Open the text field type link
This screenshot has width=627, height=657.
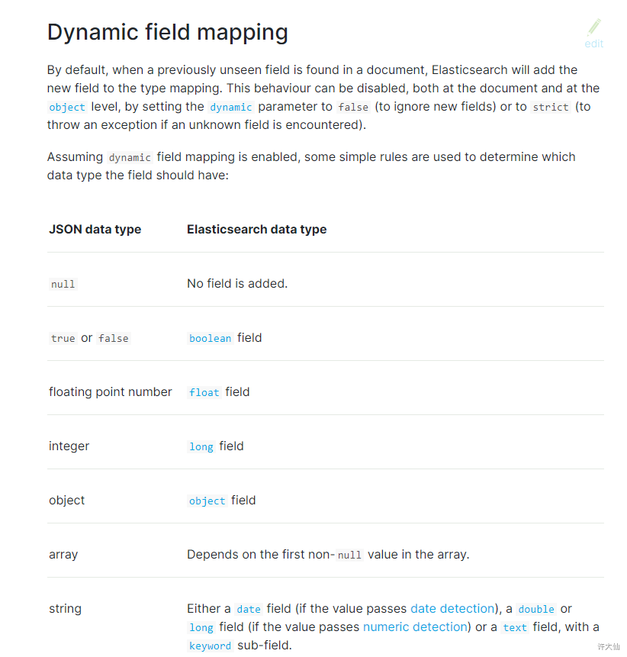click(515, 627)
